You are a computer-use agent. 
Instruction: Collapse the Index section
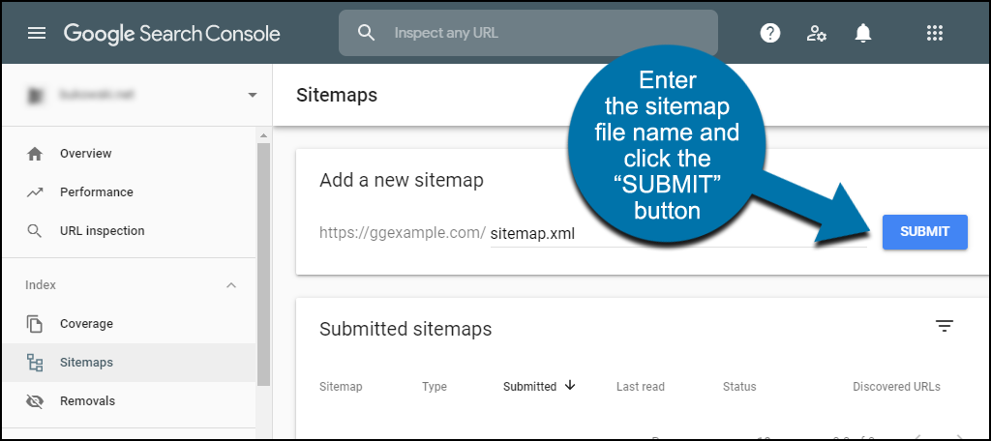[x=231, y=285]
